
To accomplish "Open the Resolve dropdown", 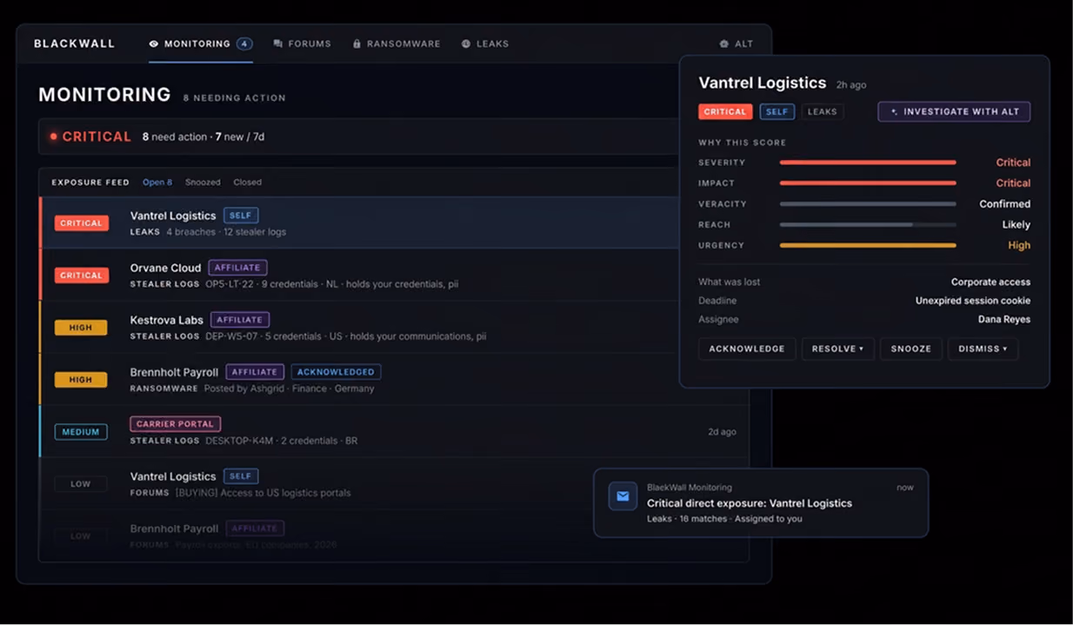I will pyautogui.click(x=838, y=349).
